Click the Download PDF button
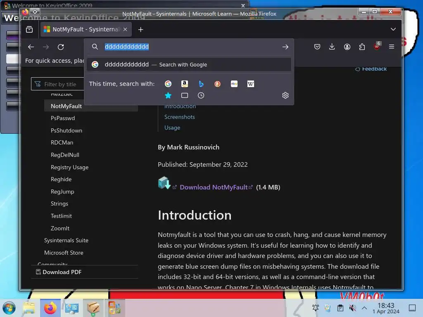 pos(59,272)
